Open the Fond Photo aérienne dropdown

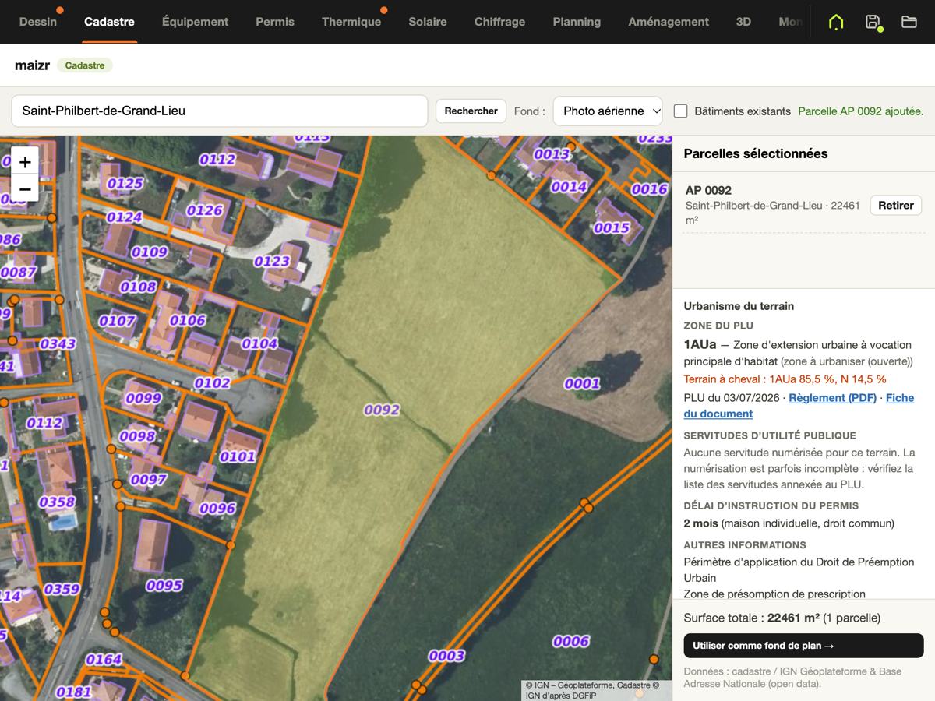click(x=608, y=111)
